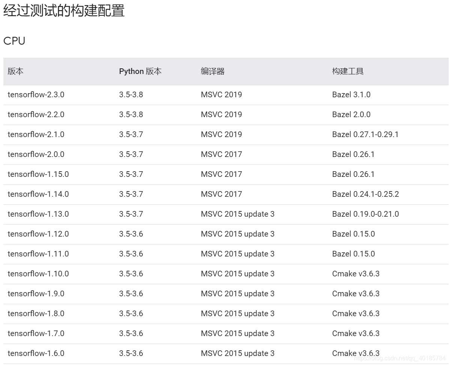The width and height of the screenshot is (449, 365).
Task: Select the MSVC 2015 update 3 cell for tensorflow-1.13.0
Action: 237,214
